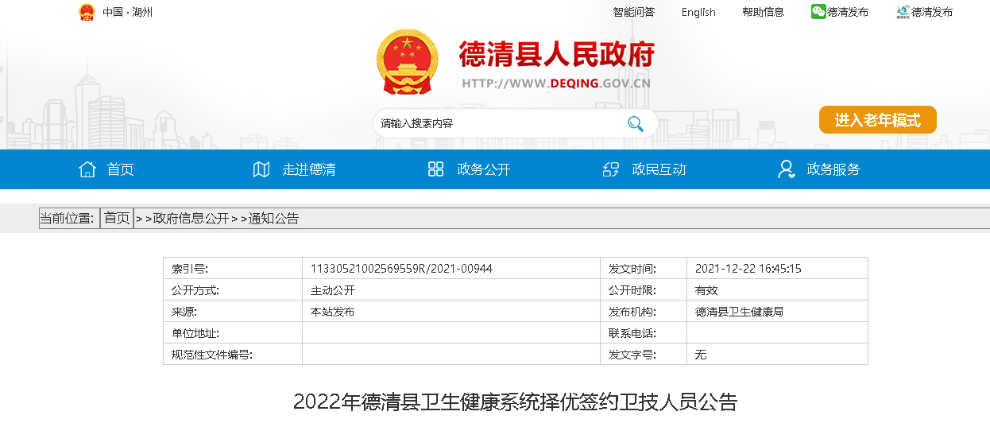
Task: Click the large national emblem logo
Action: tap(407, 62)
